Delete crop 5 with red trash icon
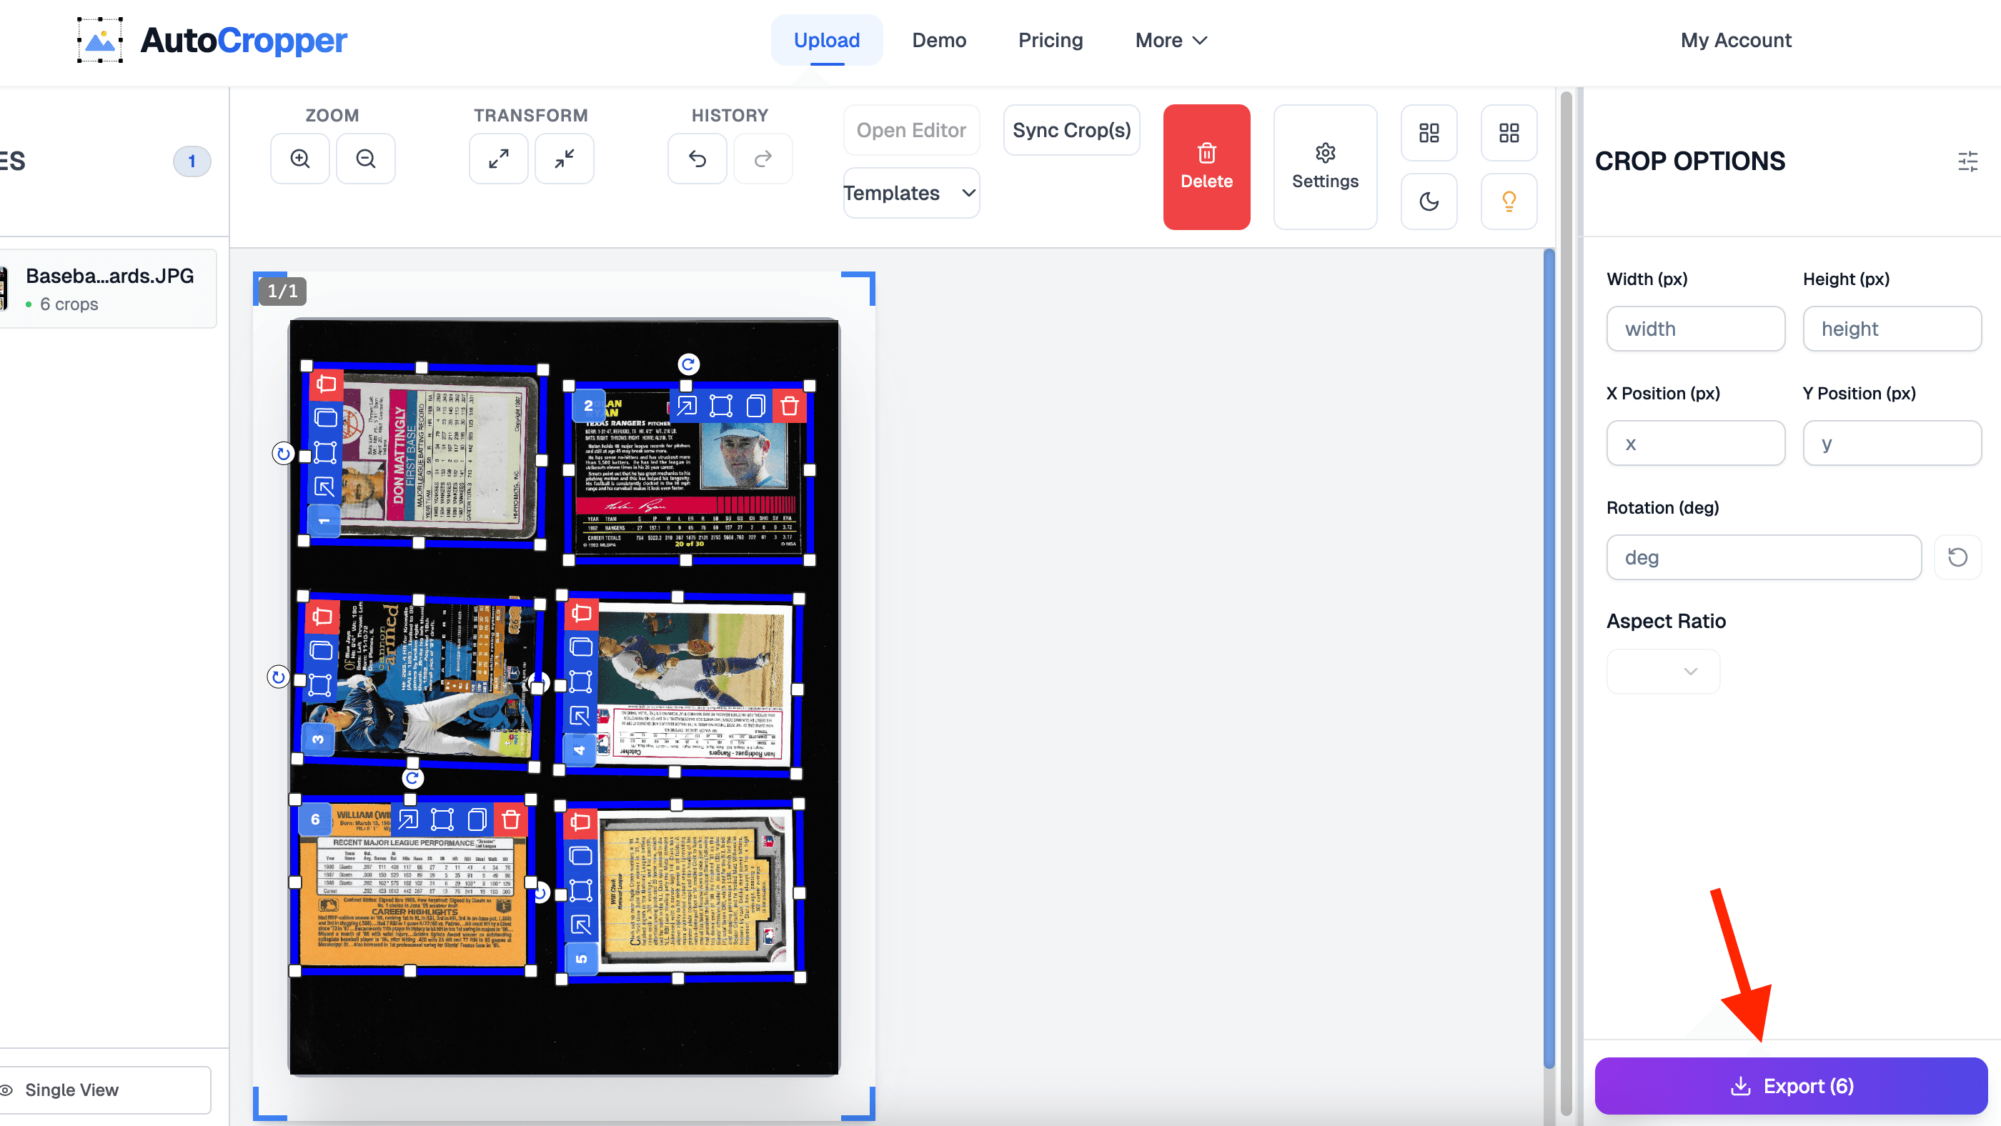2001x1126 pixels. click(x=580, y=822)
